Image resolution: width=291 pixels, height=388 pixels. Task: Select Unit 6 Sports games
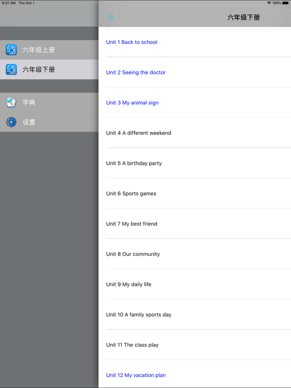(195, 194)
